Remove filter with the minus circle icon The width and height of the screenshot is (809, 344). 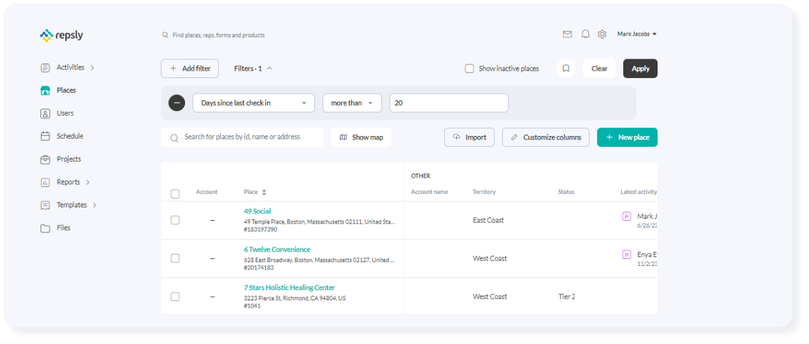176,103
